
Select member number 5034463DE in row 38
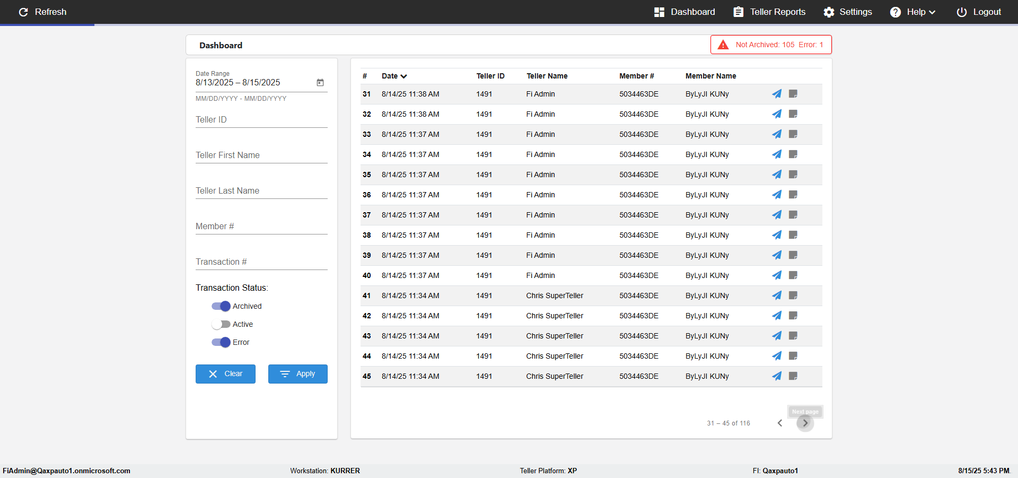pyautogui.click(x=639, y=235)
